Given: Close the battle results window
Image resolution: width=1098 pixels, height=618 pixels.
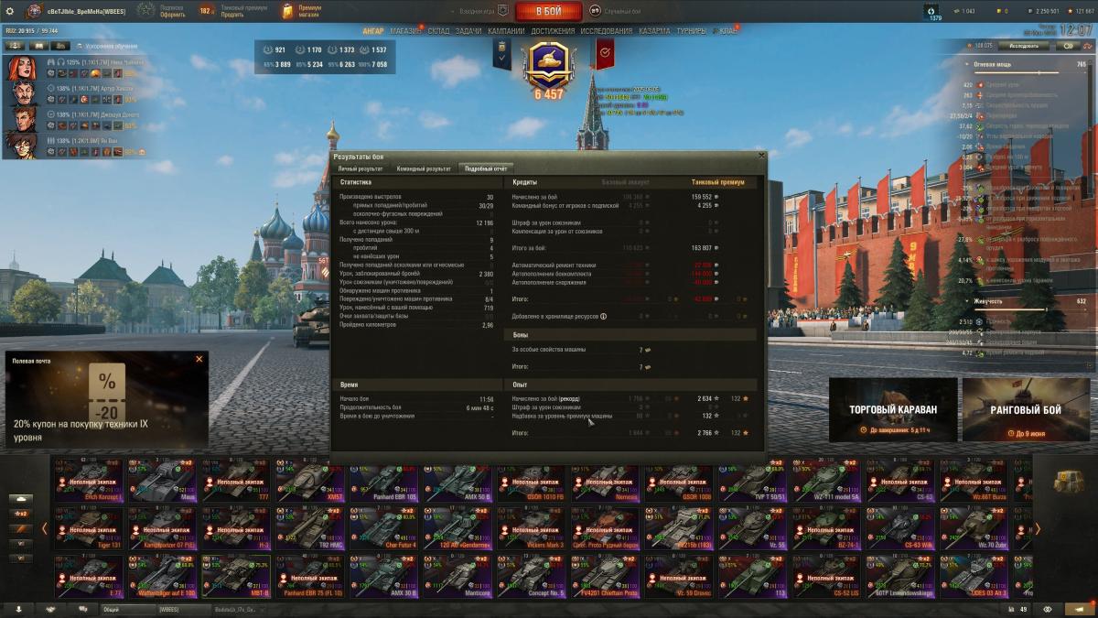Looking at the screenshot, I should [x=761, y=156].
